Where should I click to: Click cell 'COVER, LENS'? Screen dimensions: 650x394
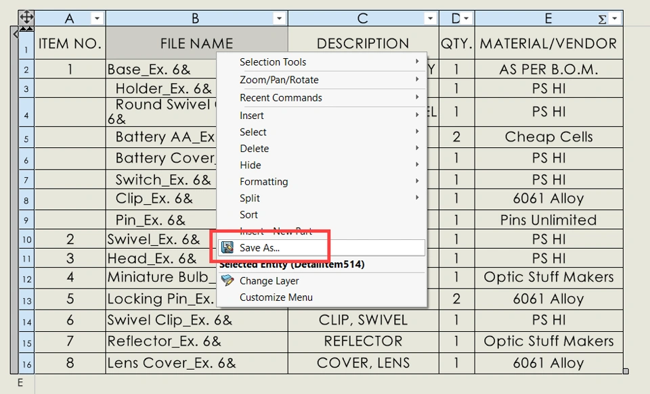(363, 363)
